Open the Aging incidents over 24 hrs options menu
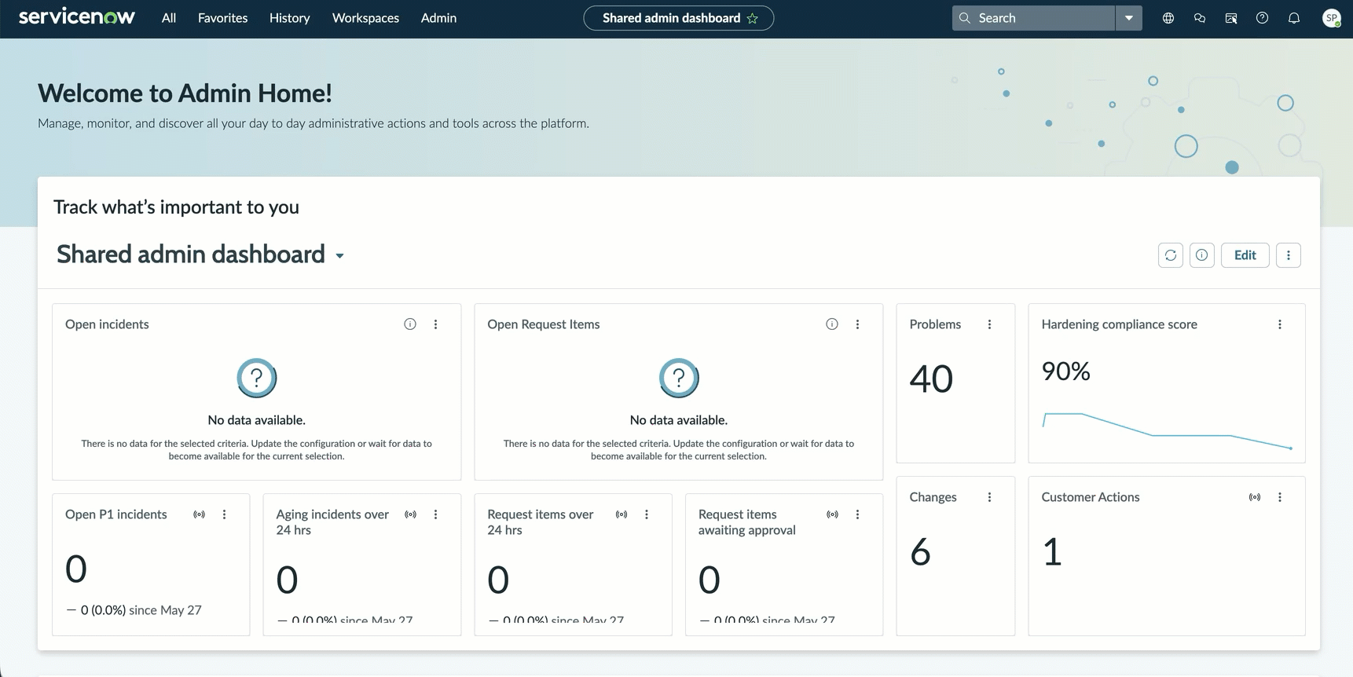This screenshot has width=1353, height=677. click(x=436, y=514)
